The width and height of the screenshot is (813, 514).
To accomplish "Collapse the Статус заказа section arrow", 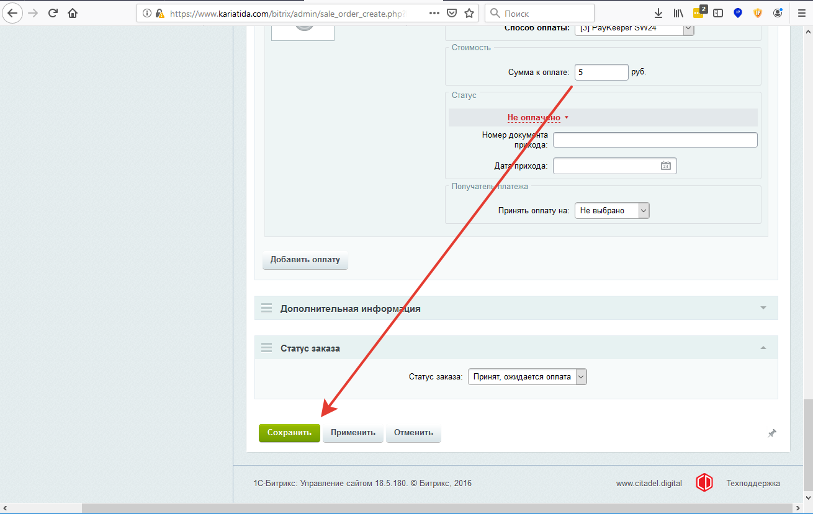I will (763, 348).
